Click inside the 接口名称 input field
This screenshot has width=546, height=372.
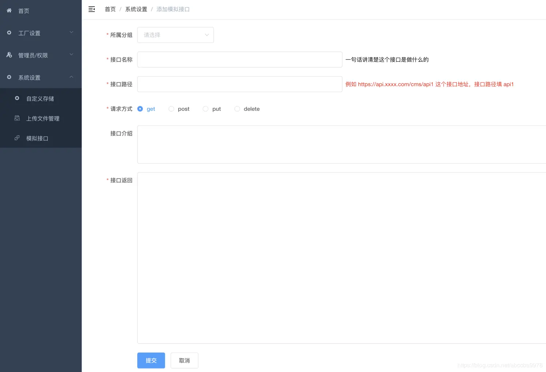240,59
